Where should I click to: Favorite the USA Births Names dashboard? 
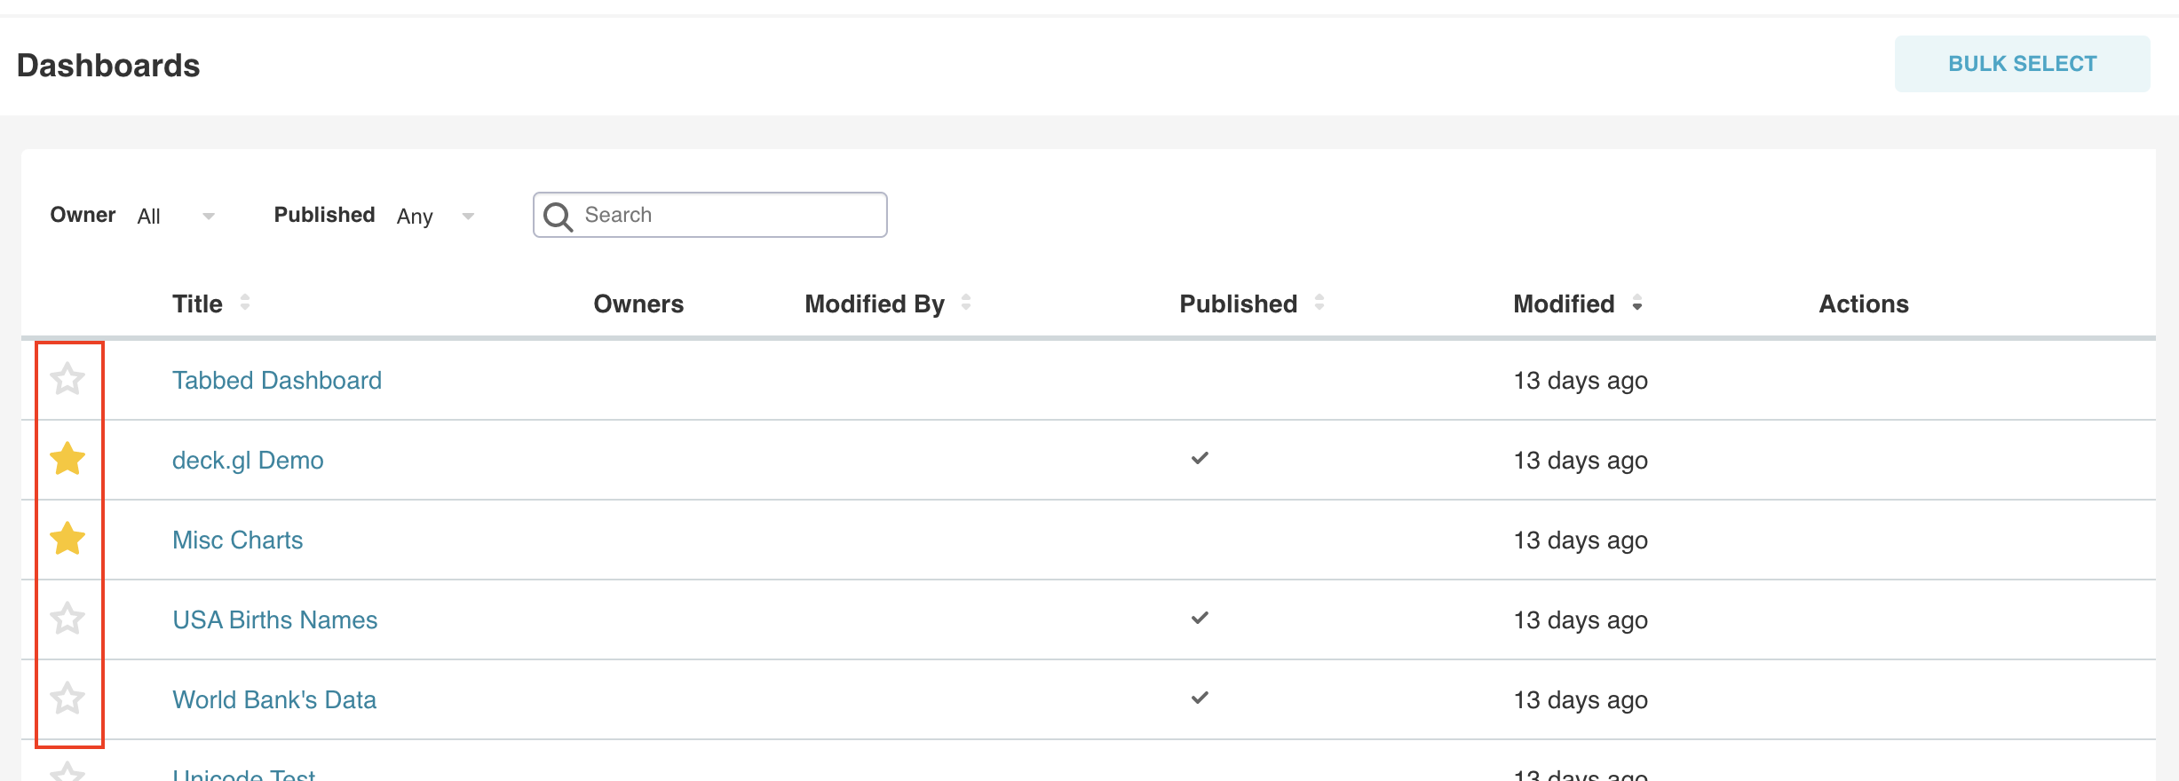pyautogui.click(x=67, y=619)
